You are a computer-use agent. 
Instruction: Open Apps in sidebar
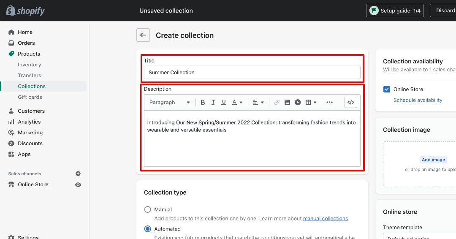(x=24, y=155)
